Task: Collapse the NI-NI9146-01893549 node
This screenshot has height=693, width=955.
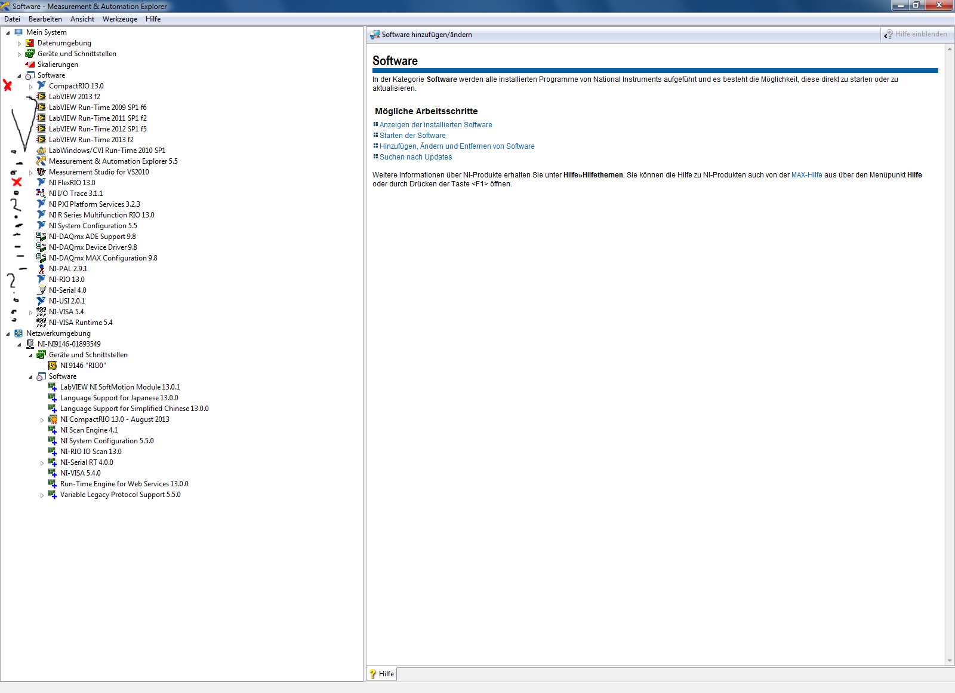Action: 19,345
